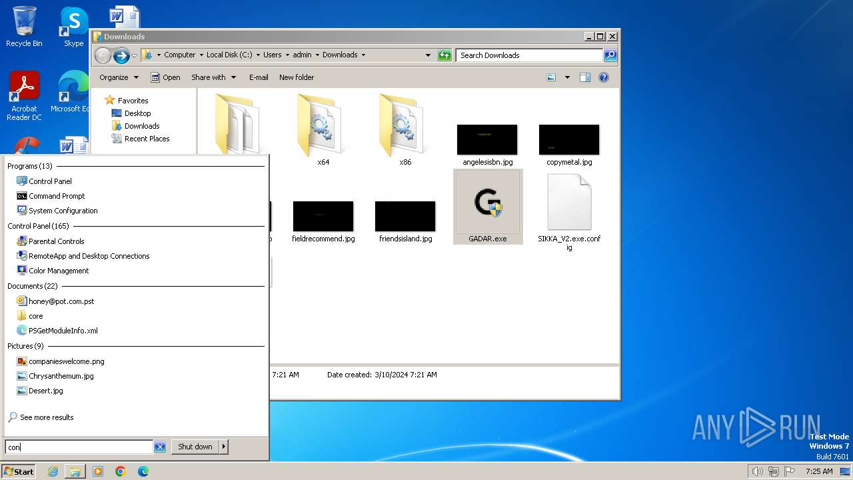Screen dimensions: 853x480
Task: Open Acrobat Reader DC desktop icon
Action: pos(24,97)
